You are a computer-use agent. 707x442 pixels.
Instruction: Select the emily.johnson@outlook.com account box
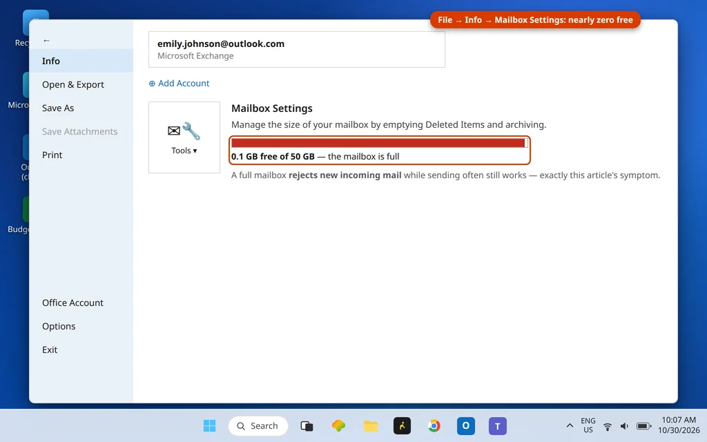click(297, 50)
